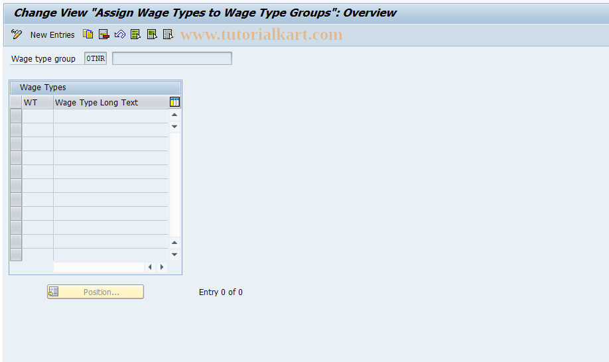Open table column configuration icon
This screenshot has width=609, height=362.
(174, 102)
